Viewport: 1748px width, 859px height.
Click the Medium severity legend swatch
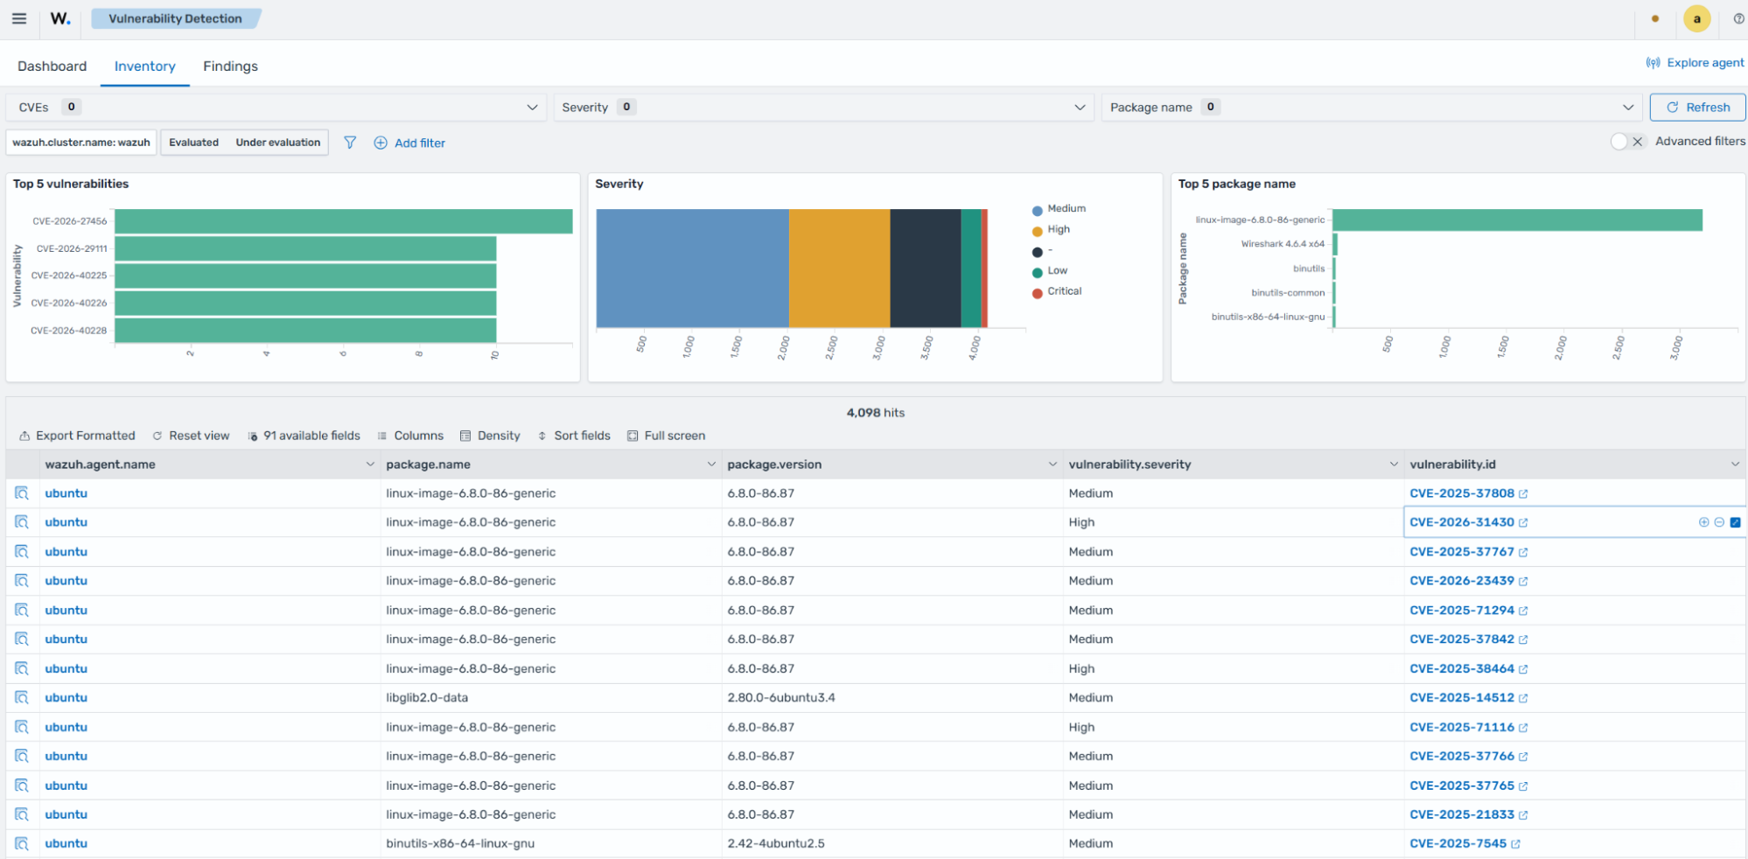[x=1038, y=210]
